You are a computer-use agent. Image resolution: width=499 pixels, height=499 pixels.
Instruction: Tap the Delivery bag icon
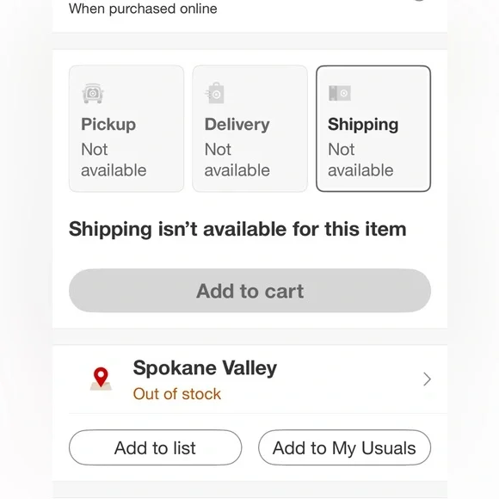[x=214, y=93]
